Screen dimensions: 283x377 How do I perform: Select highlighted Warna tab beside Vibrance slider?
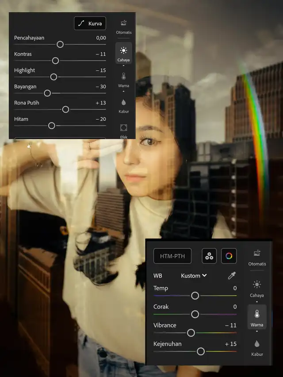(256, 318)
